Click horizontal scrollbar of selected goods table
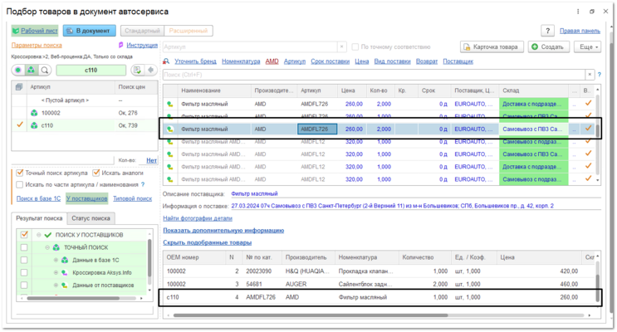The height and width of the screenshot is (332, 617). click(311, 315)
